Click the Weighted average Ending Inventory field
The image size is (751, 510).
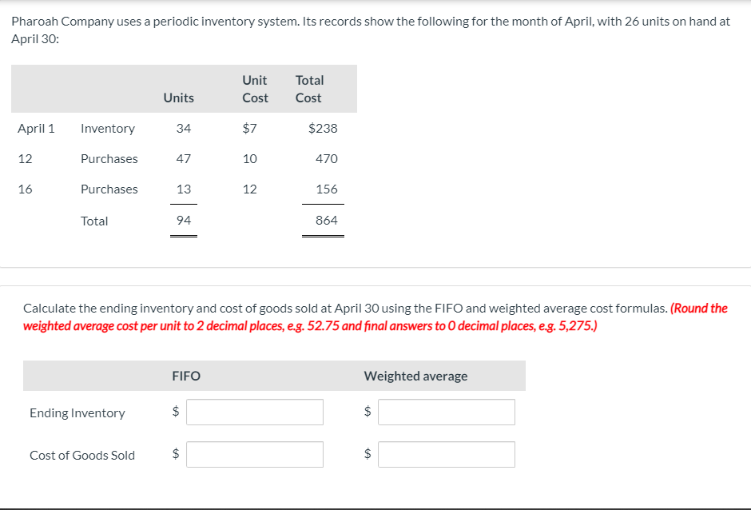[447, 412]
